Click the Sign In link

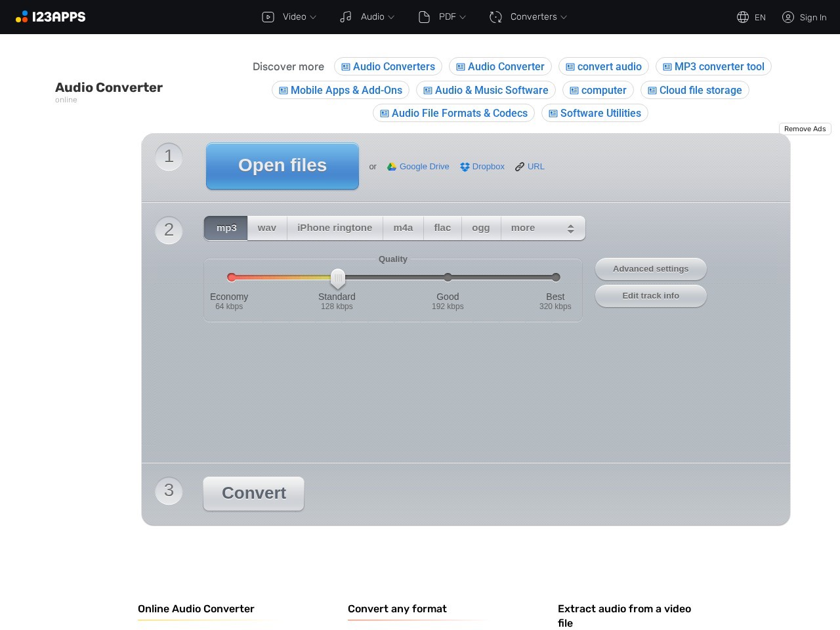tap(813, 18)
